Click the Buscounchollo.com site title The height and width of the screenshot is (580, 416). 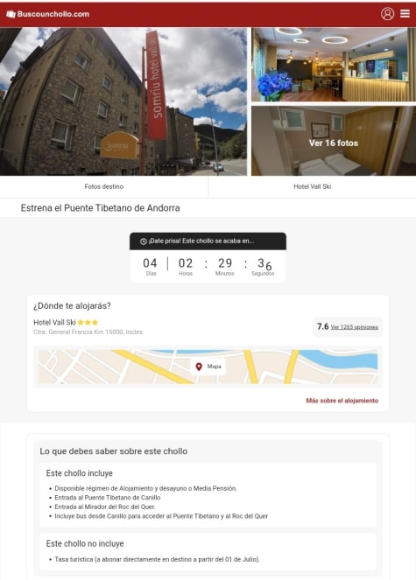(53, 14)
